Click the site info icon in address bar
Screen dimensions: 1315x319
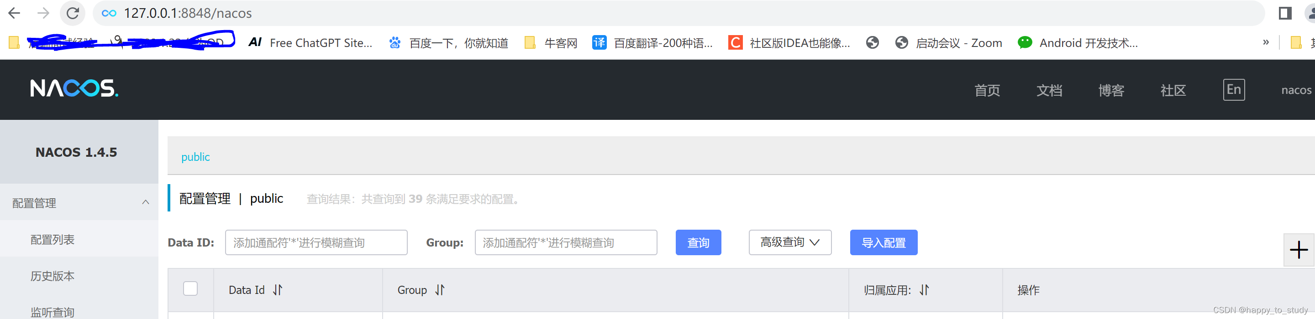tap(109, 13)
